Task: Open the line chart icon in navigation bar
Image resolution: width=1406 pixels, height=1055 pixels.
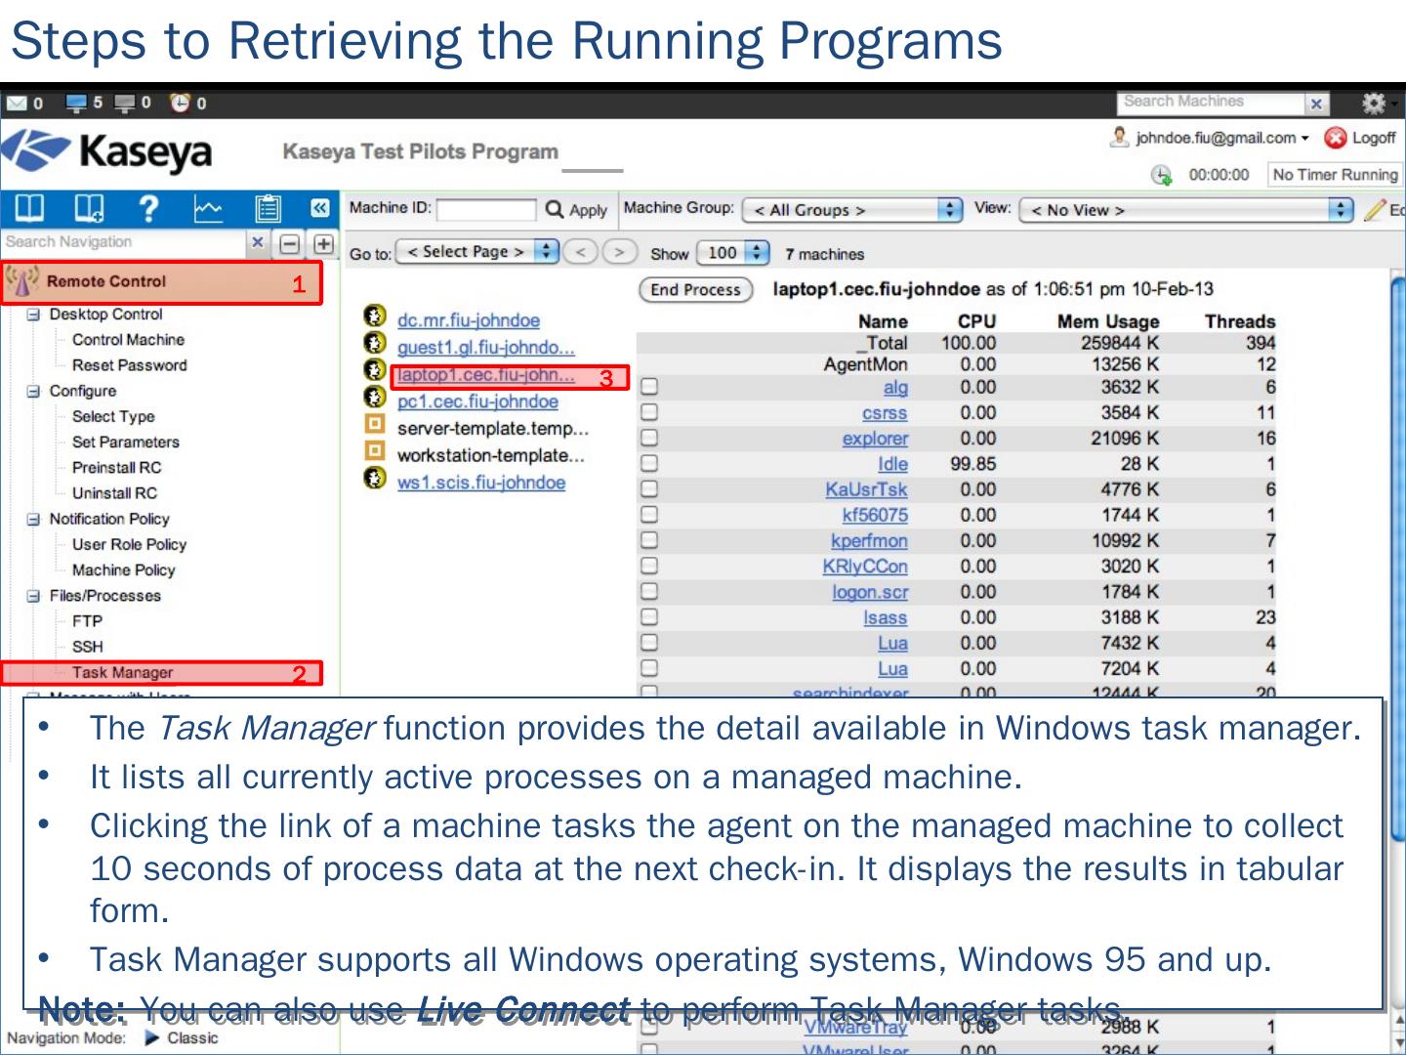Action: pyautogui.click(x=208, y=208)
